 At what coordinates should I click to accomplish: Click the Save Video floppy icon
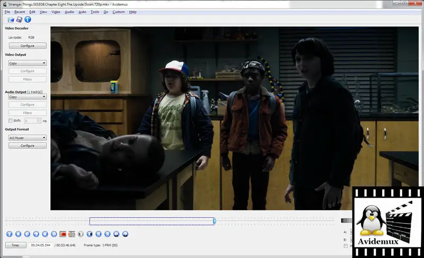[x=19, y=20]
